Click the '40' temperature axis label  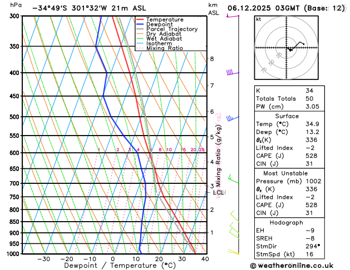tap(205, 259)
